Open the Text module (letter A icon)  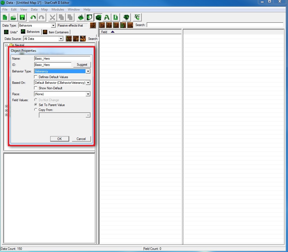coord(107,17)
